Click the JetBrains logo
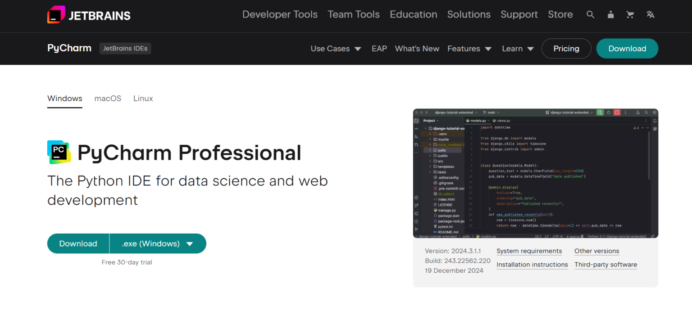Image resolution: width=692 pixels, height=315 pixels. click(x=89, y=14)
